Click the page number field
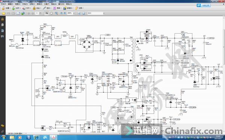 coord(37,13)
